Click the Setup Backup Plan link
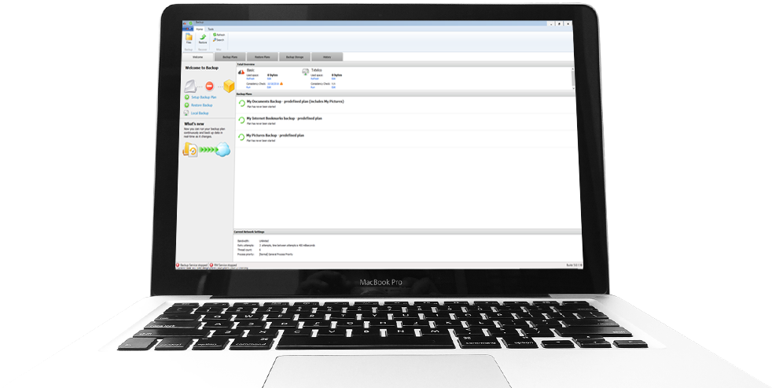 point(204,97)
